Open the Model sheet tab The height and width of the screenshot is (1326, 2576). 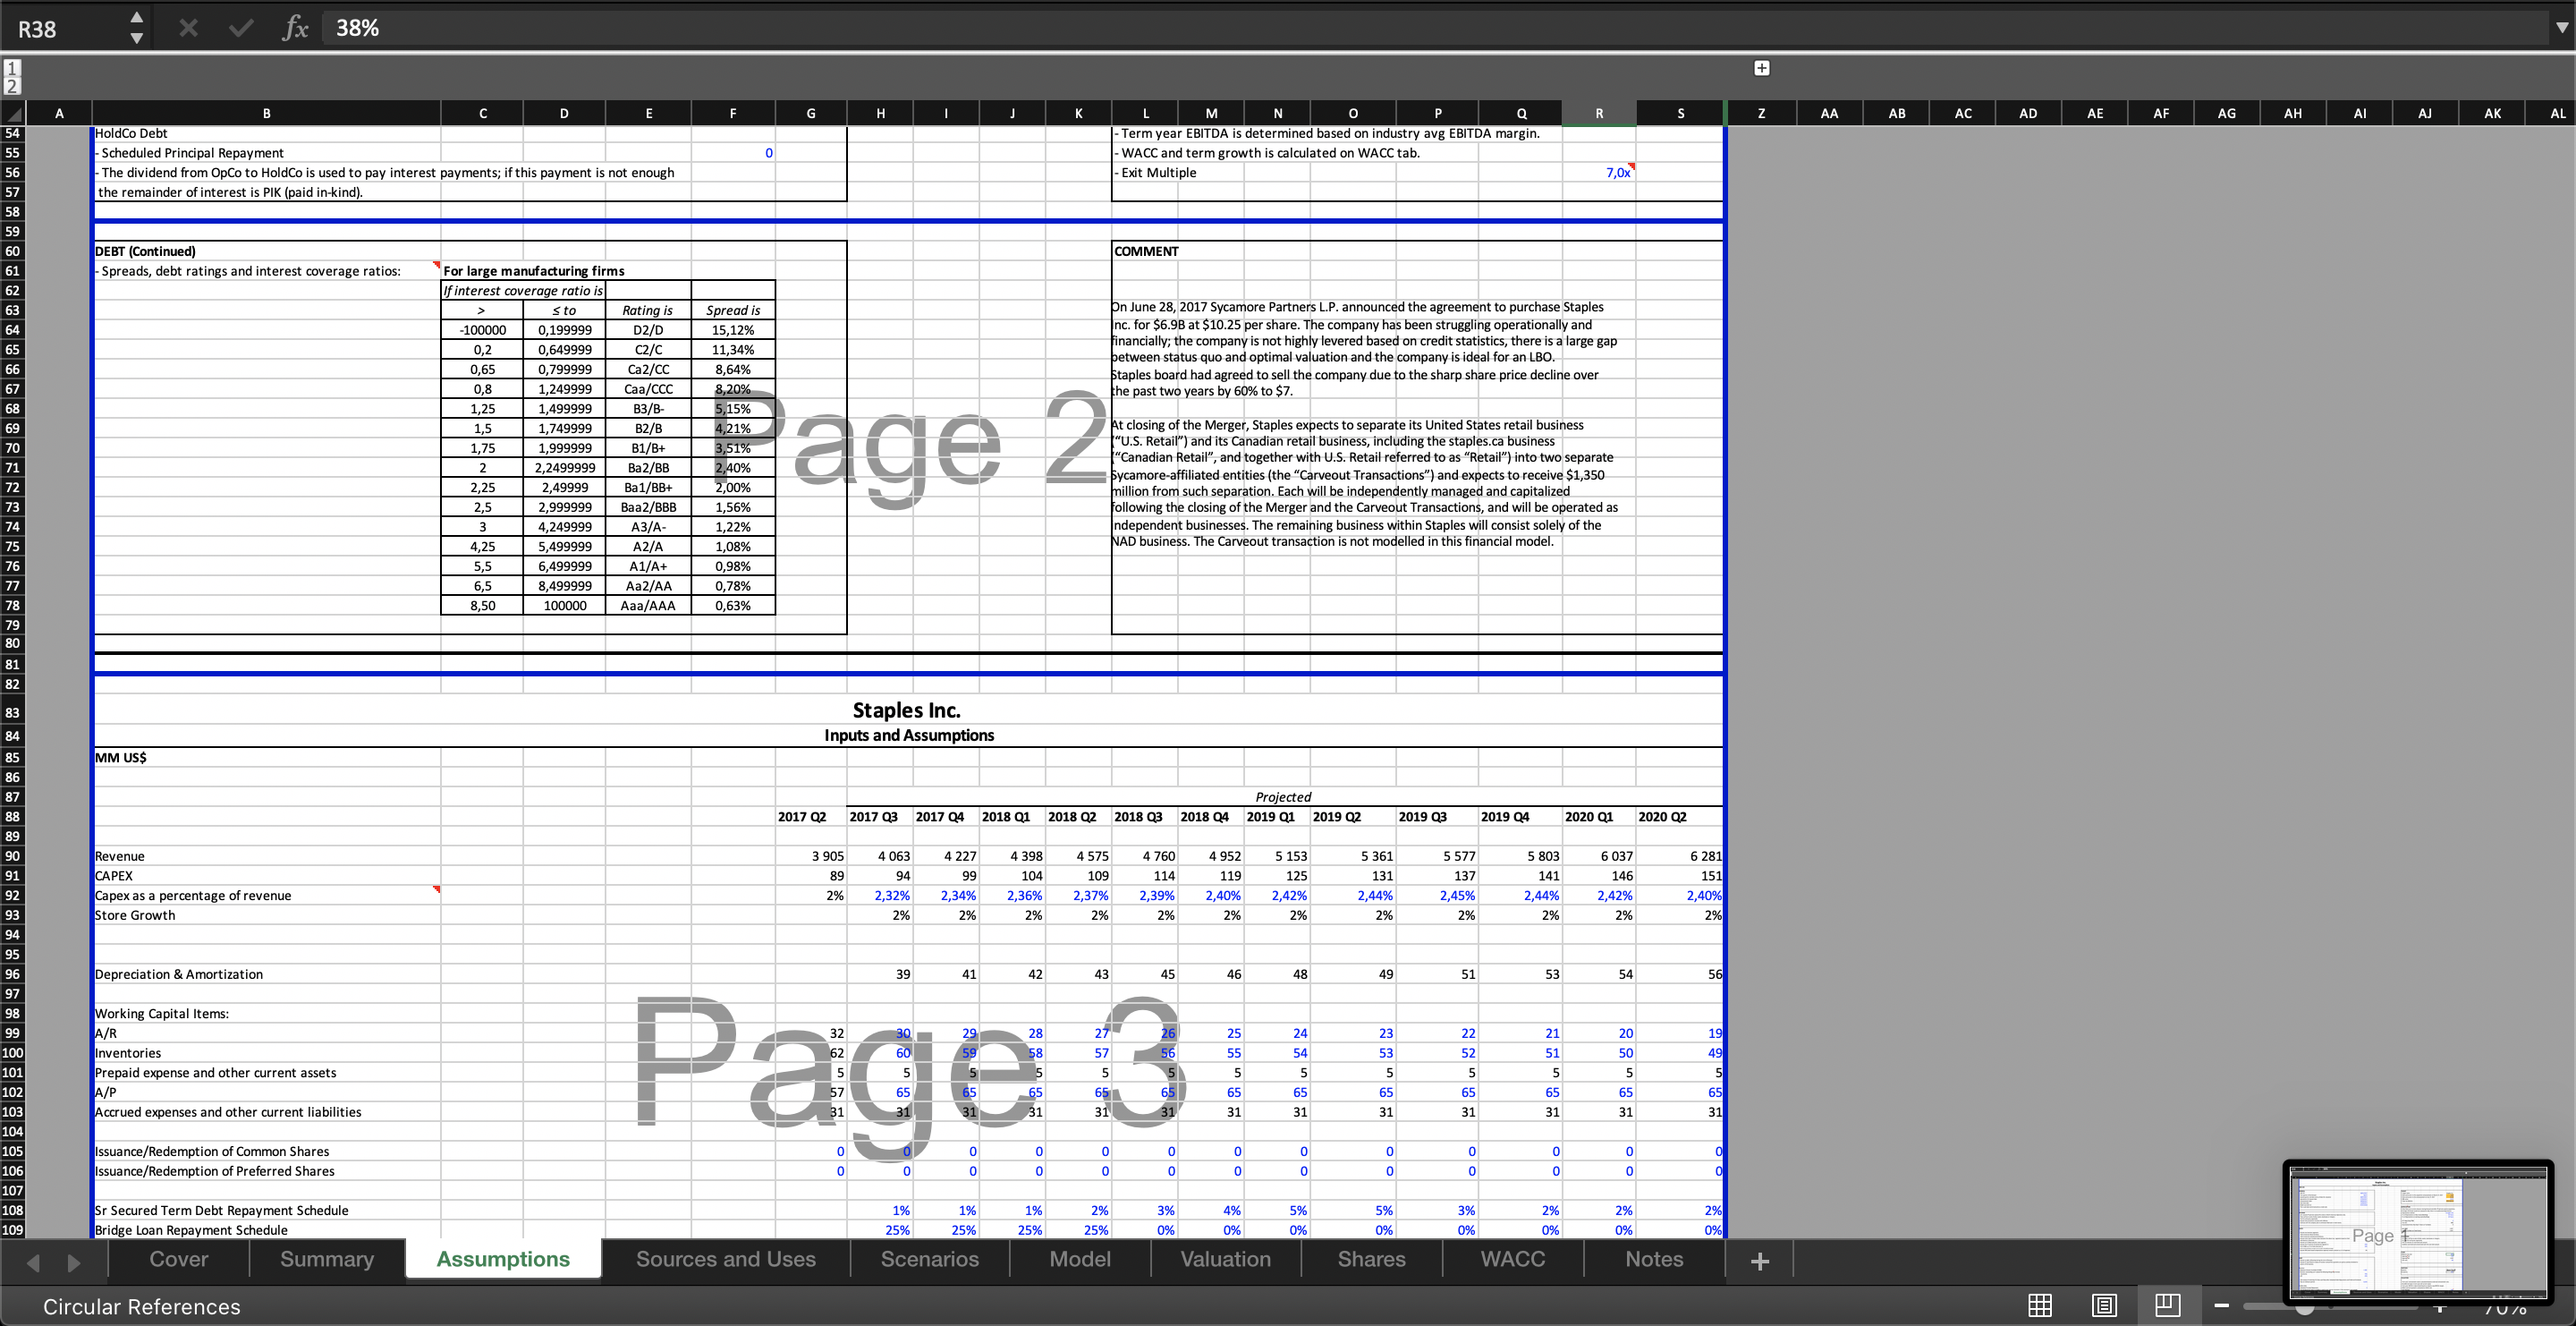(x=1080, y=1259)
